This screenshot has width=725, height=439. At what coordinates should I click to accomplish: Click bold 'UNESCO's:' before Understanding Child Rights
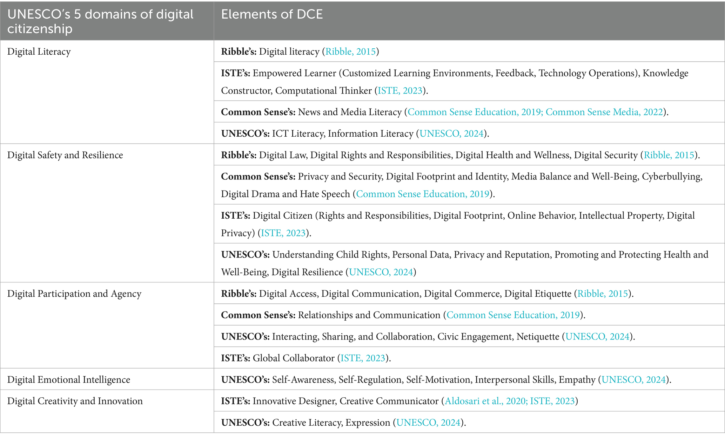click(246, 254)
